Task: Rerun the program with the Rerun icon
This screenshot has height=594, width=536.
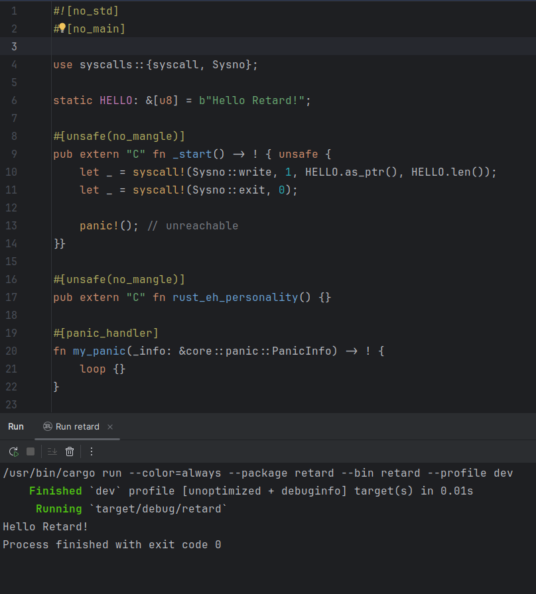Action: 14,451
